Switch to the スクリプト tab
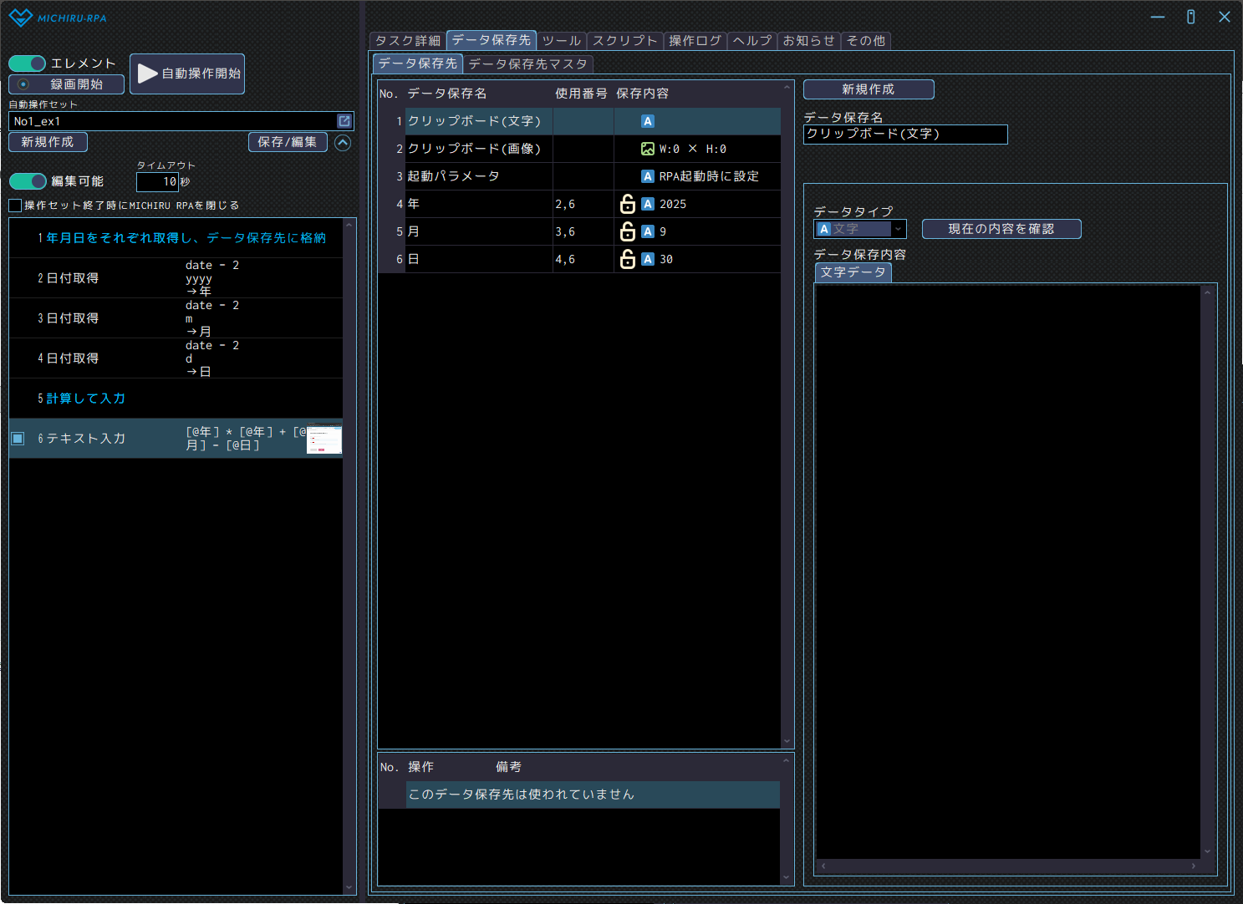 (624, 41)
